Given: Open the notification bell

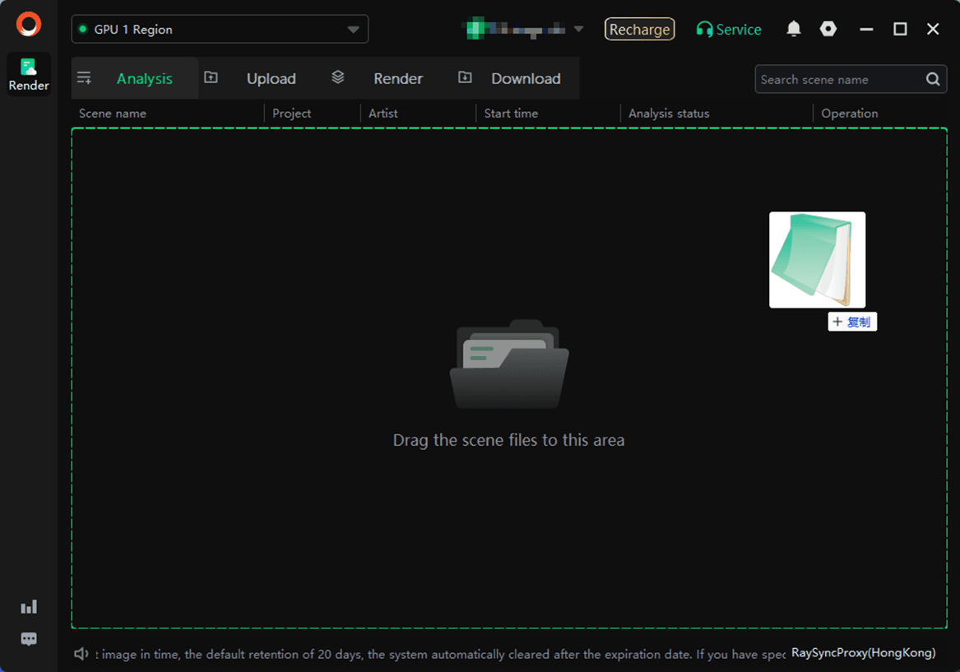Looking at the screenshot, I should click(793, 29).
